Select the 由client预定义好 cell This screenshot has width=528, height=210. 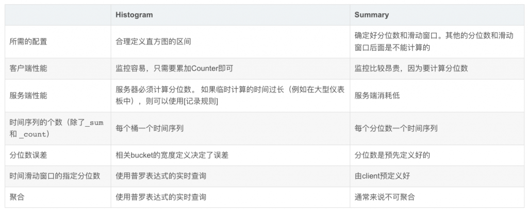pos(382,176)
